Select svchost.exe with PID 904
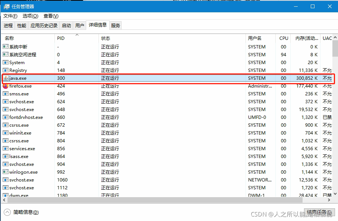This screenshot has height=221, width=338. 167,164
